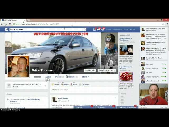169x127 pixels.
Task: Open About tab on profile
Action: pyautogui.click(x=48, y=77)
